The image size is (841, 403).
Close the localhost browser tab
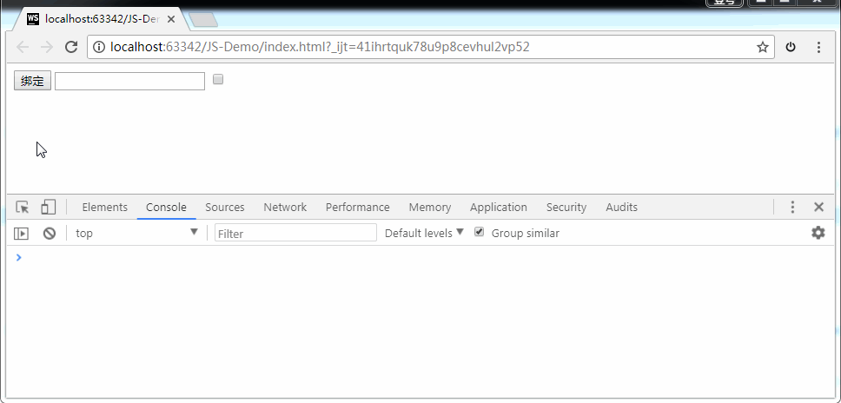click(x=171, y=19)
